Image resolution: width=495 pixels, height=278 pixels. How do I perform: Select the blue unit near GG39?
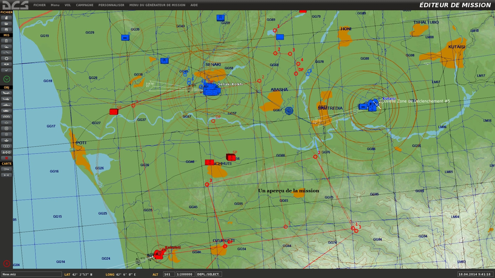coord(125,38)
